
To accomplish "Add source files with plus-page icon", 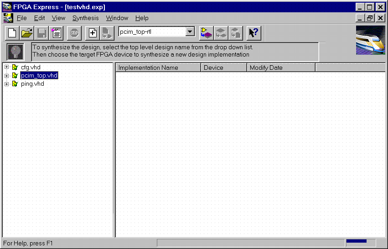I will (x=92, y=33).
